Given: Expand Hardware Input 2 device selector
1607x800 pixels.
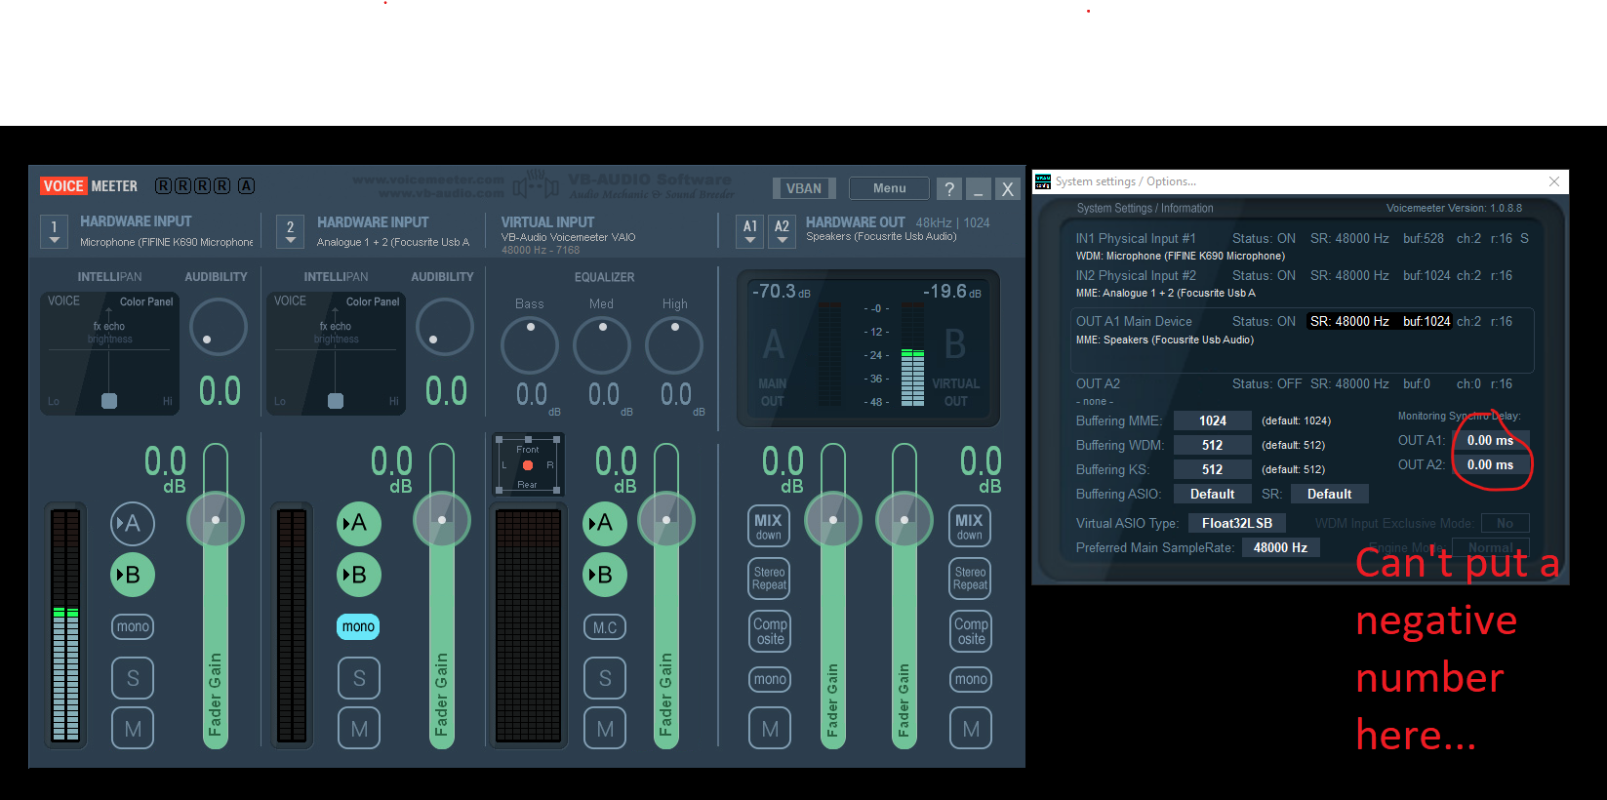Looking at the screenshot, I should coord(290,231).
